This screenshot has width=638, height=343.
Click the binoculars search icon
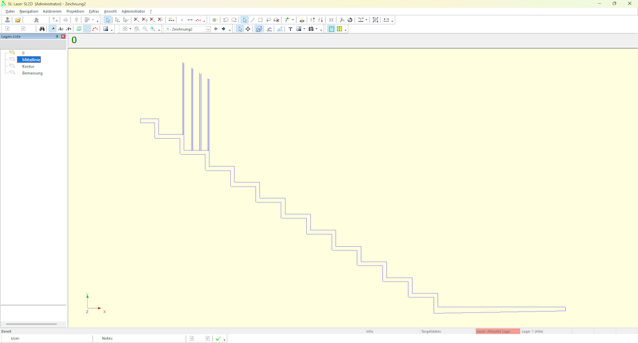(x=41, y=29)
